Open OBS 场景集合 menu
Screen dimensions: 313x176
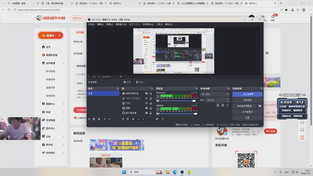148,24
